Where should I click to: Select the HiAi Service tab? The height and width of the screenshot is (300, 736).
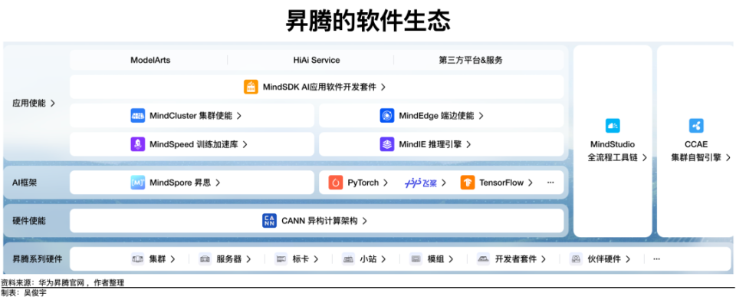pyautogui.click(x=317, y=60)
